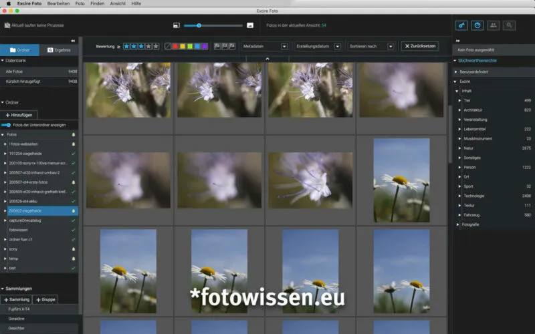Open the Erstellungsdatum dropdown
Viewport: 535px width, 334px height.
pos(318,46)
